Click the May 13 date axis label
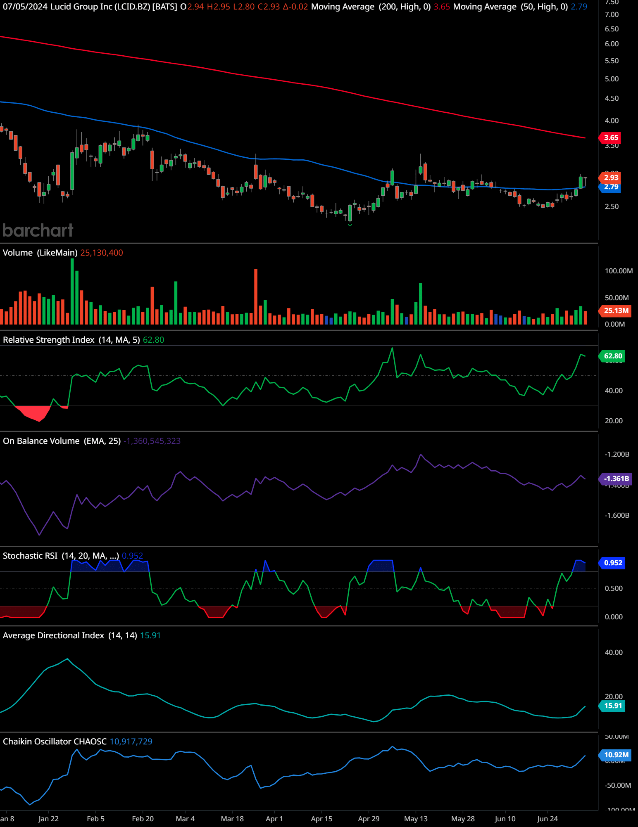638x827 pixels. pyautogui.click(x=416, y=819)
